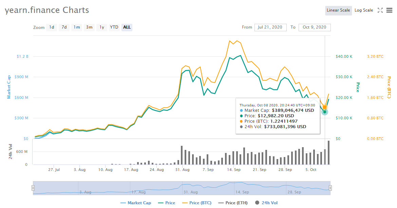The image size is (397, 208).
Task: Toggle fullscreen chart view icon
Action: pos(380,11)
